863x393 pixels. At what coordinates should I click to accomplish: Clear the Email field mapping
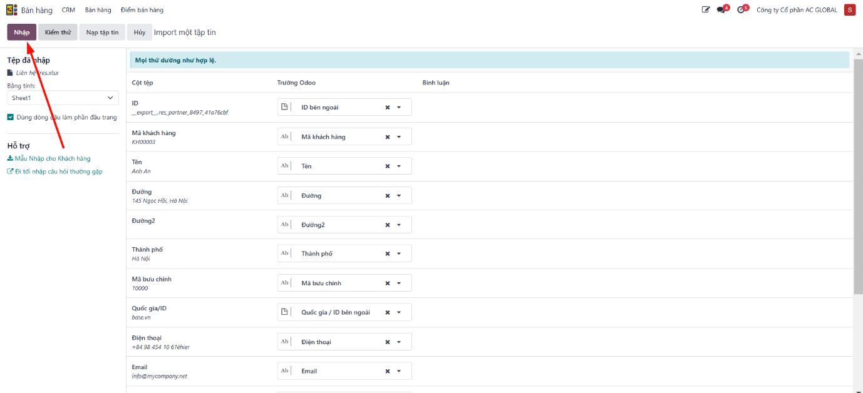pos(388,371)
